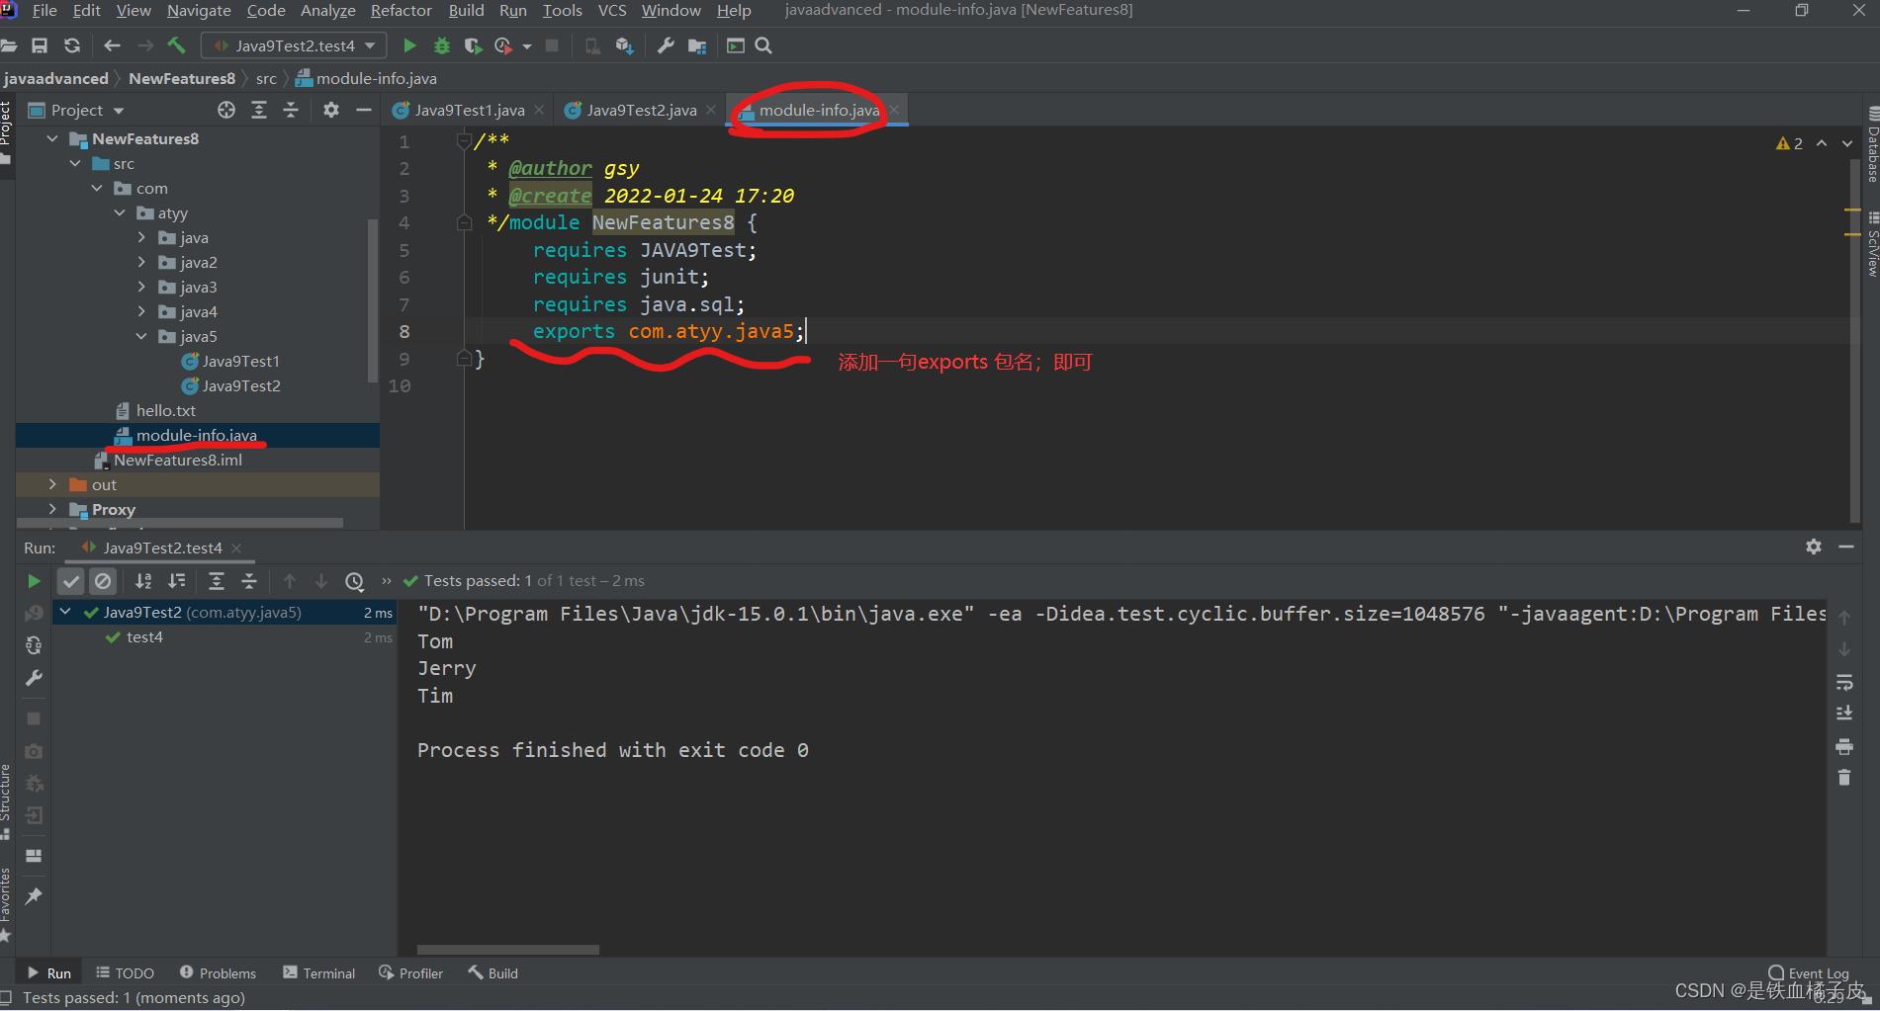Screen dimensions: 1880x1011
Task: Open the File menu
Action: [45, 10]
